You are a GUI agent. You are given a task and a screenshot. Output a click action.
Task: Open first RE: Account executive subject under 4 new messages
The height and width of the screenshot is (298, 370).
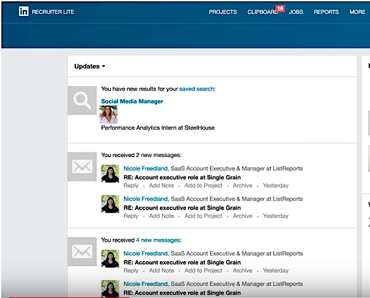182,262
